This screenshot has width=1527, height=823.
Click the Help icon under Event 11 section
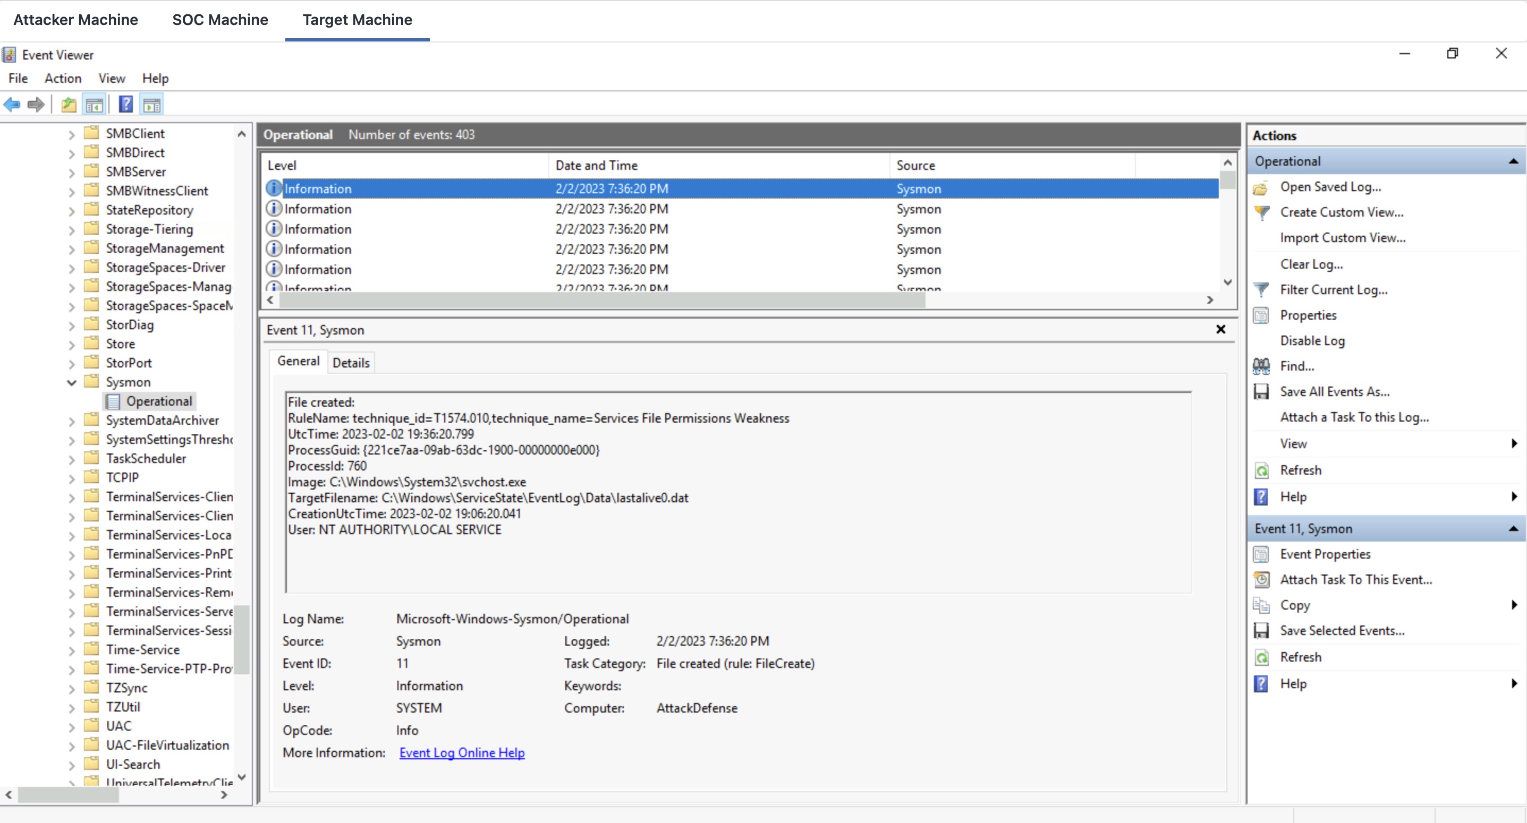(x=1261, y=684)
